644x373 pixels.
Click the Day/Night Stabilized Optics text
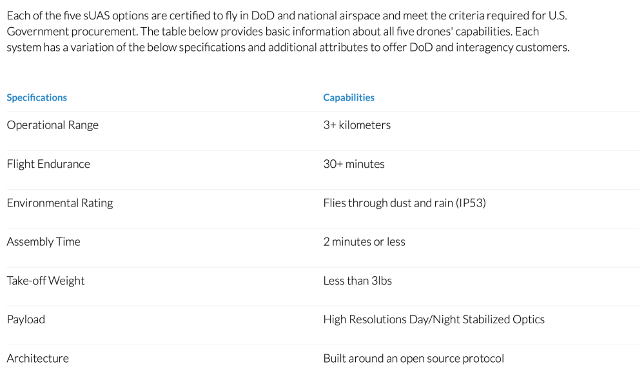click(x=476, y=319)
